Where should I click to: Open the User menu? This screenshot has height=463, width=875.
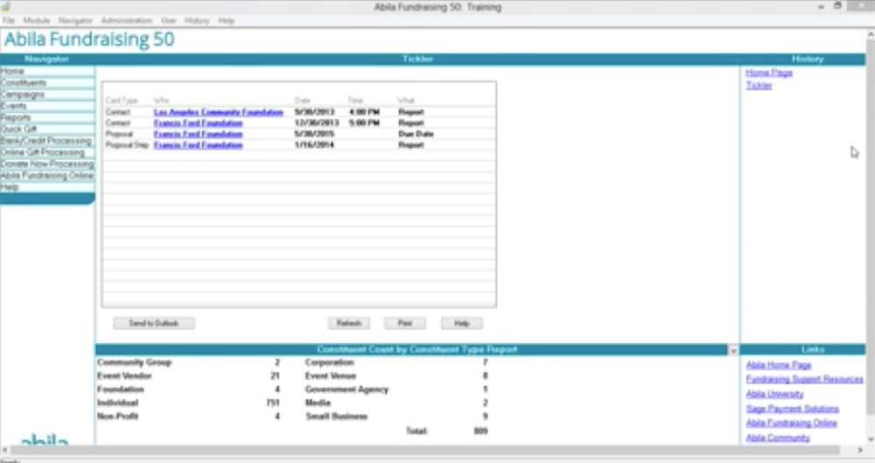tap(169, 21)
